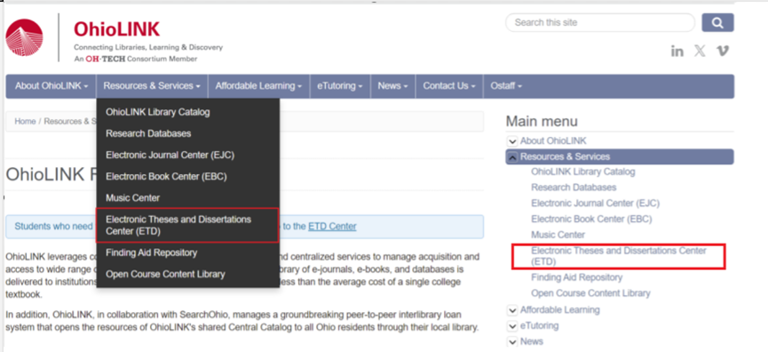Collapse the Resources & Services nav dropdown
The image size is (768, 352).
click(152, 86)
